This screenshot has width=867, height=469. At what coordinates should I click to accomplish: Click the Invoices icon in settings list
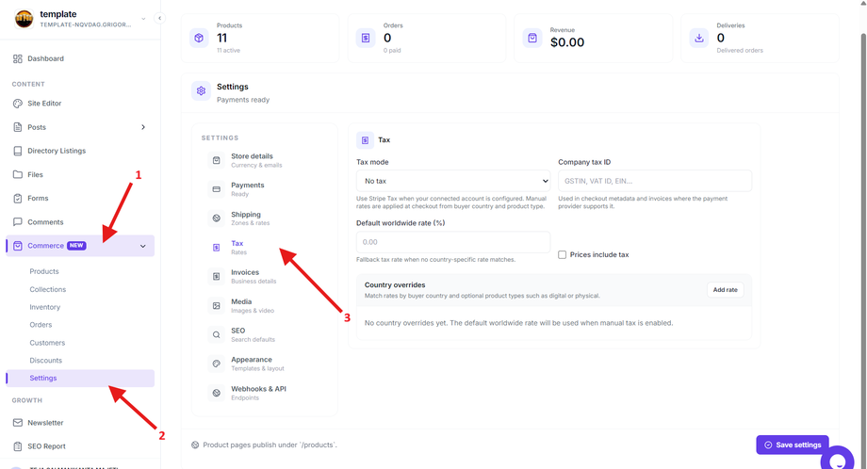point(216,276)
